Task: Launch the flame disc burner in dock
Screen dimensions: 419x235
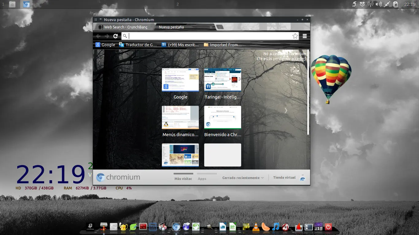Action: point(299,227)
